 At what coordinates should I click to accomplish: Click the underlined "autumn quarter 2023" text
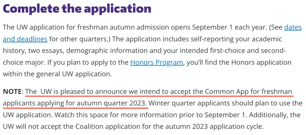tap(118, 103)
